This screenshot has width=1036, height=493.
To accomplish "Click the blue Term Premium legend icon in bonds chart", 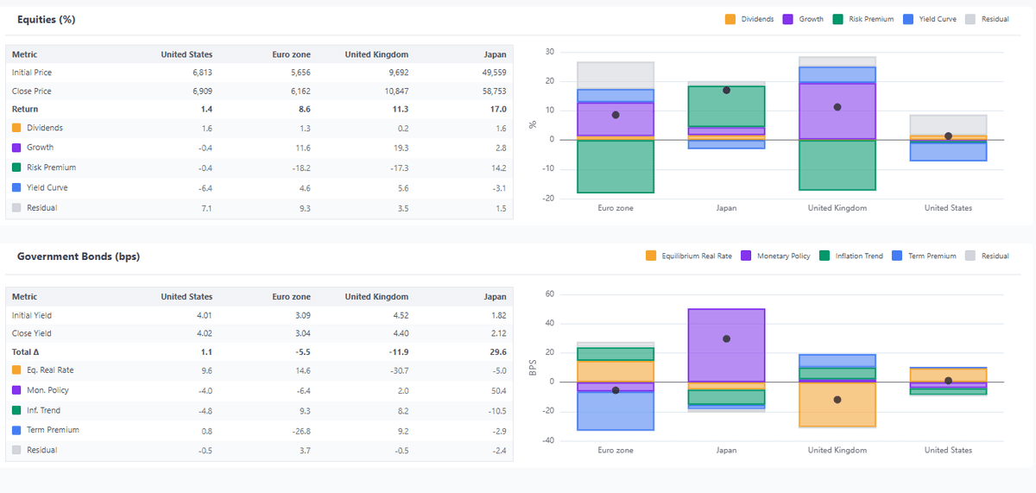I will click(896, 256).
